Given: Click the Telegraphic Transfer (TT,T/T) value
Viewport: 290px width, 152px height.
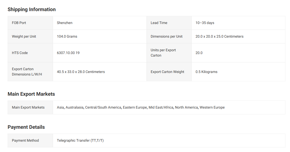Looking at the screenshot, I should [x=80, y=140].
